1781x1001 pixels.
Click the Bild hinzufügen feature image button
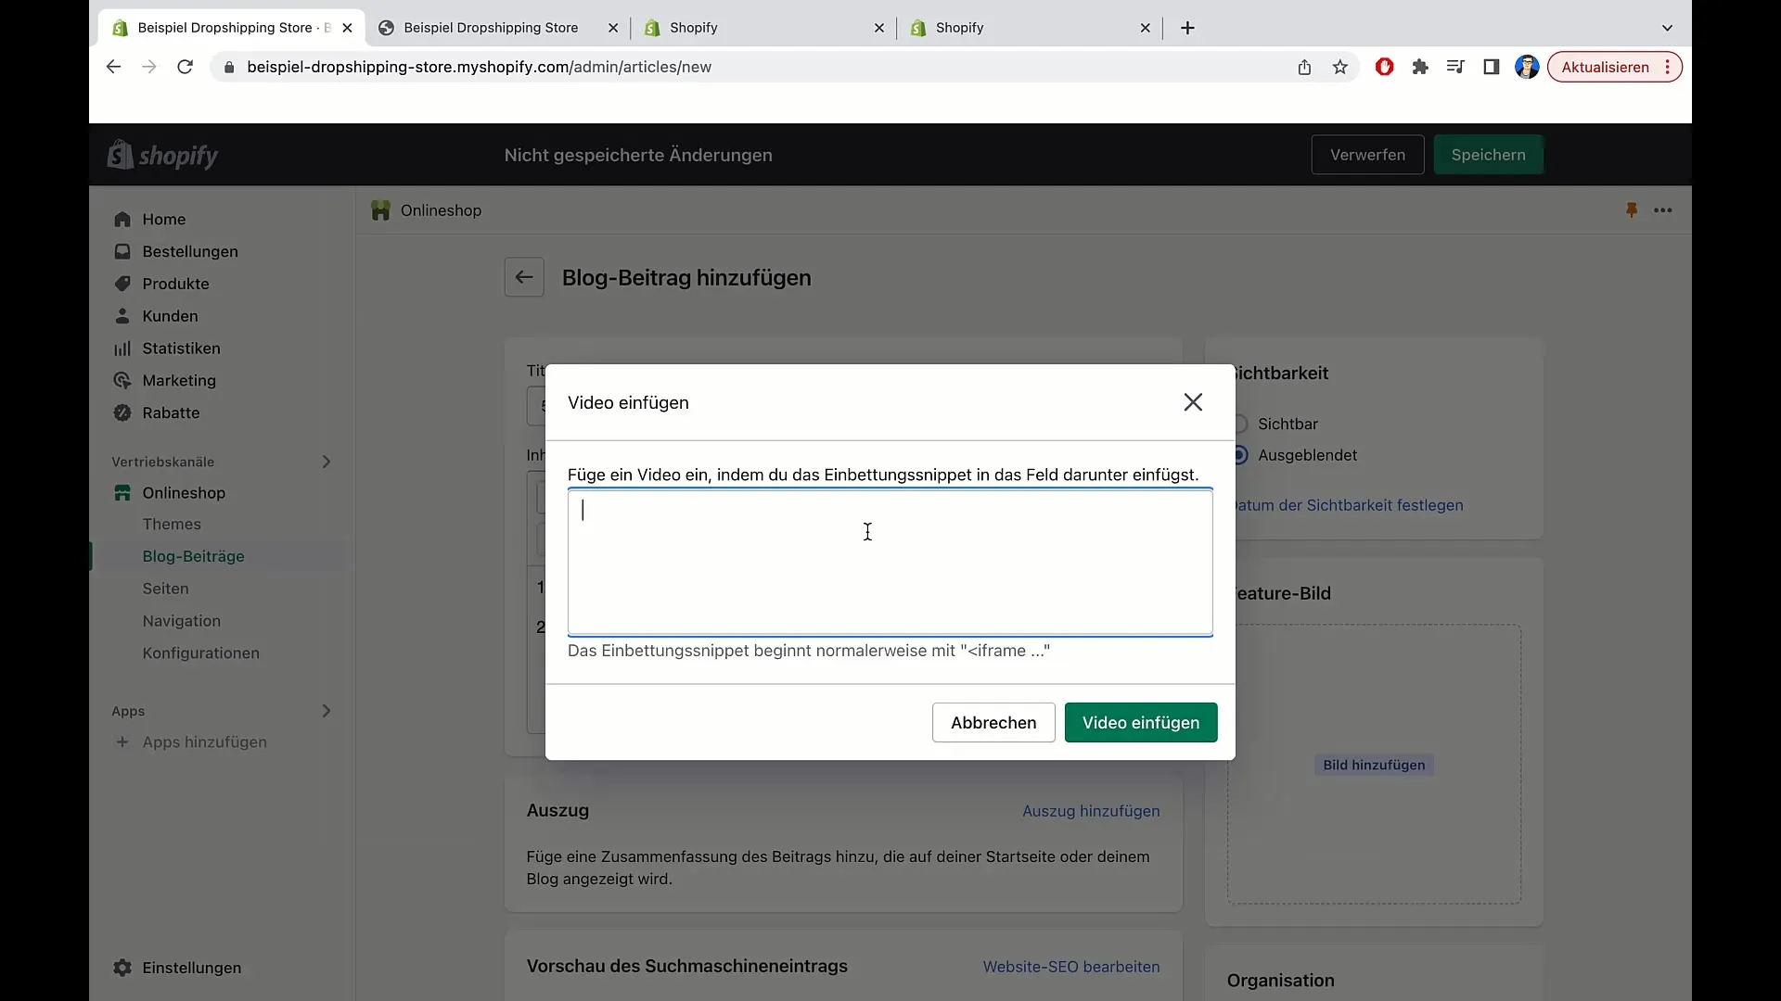[1374, 764]
